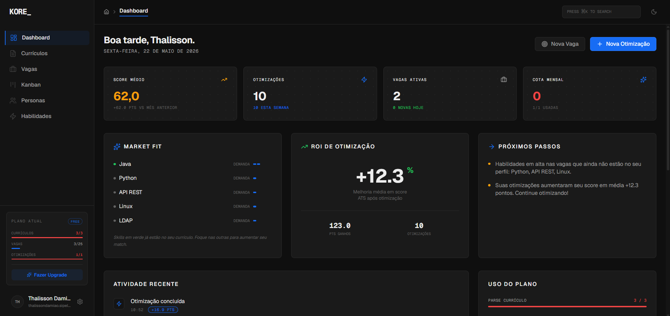
Task: Click the Market Fit sparkle icon
Action: pos(117,147)
